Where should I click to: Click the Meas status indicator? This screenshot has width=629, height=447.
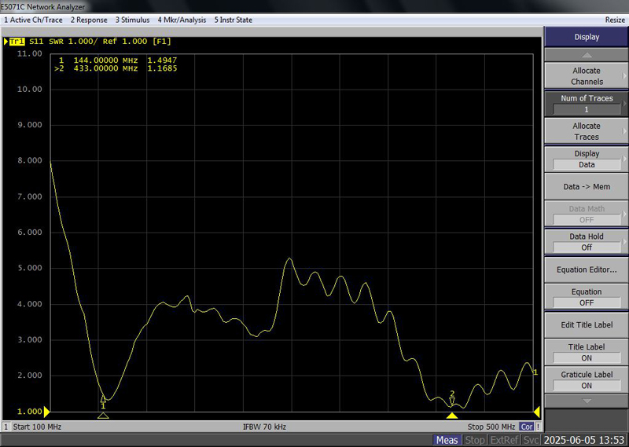(447, 440)
